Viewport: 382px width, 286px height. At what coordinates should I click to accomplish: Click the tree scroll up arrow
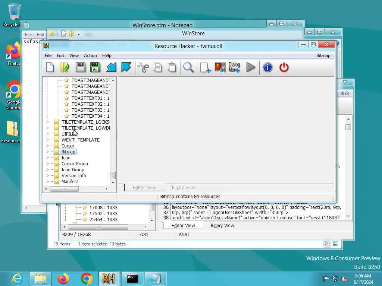pos(113,80)
